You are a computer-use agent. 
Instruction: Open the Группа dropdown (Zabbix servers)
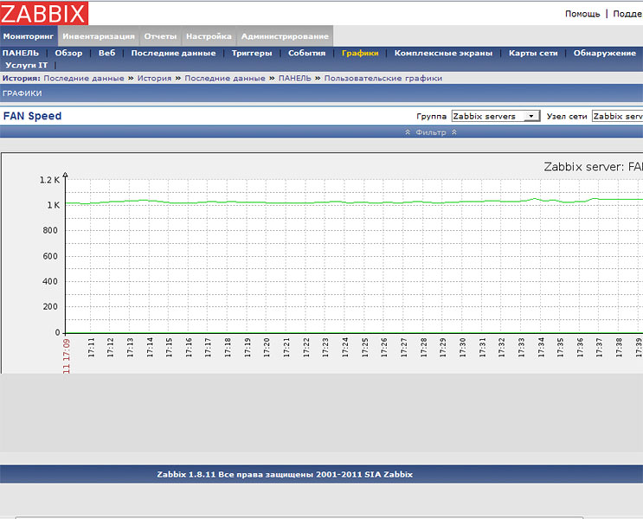point(495,116)
